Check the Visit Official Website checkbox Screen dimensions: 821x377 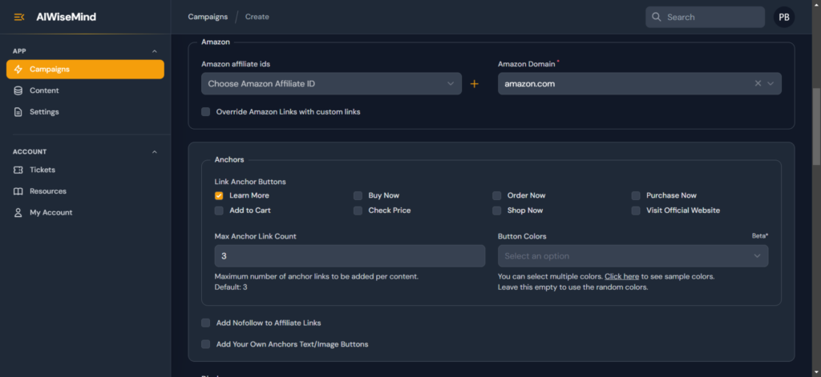coord(636,211)
